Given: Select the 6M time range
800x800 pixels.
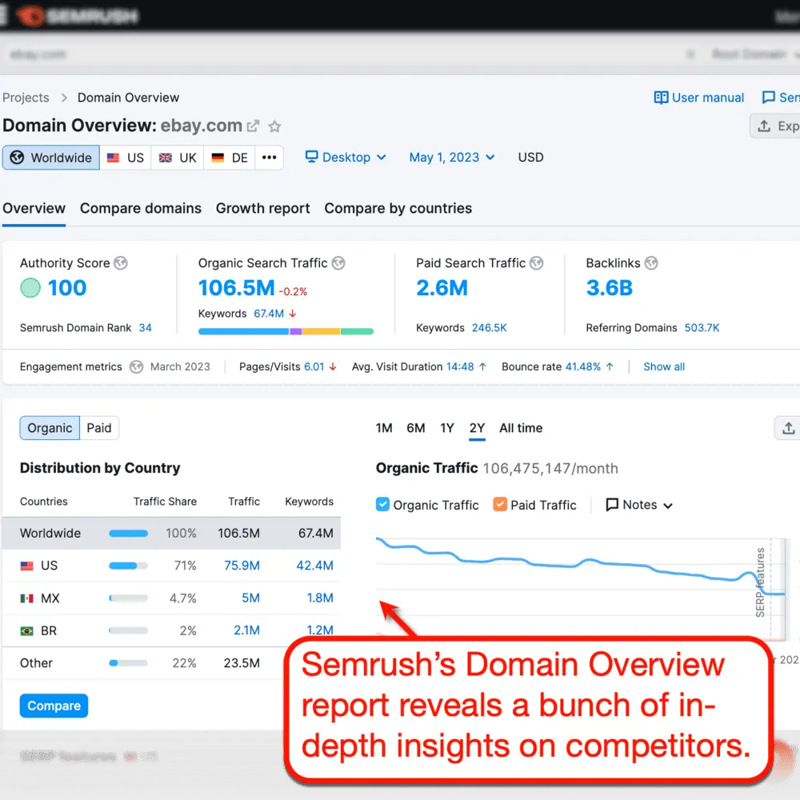Looking at the screenshot, I should click(x=416, y=428).
